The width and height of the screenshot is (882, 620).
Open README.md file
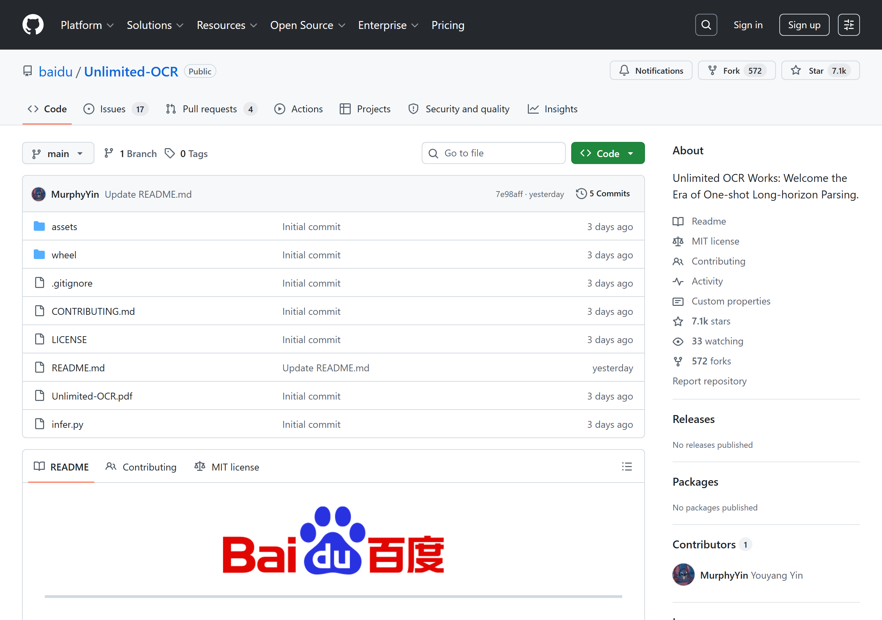pyautogui.click(x=78, y=368)
